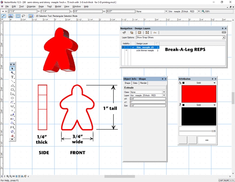
Task: Switch to Shape tab in Object Info
Action: (x=127, y=83)
